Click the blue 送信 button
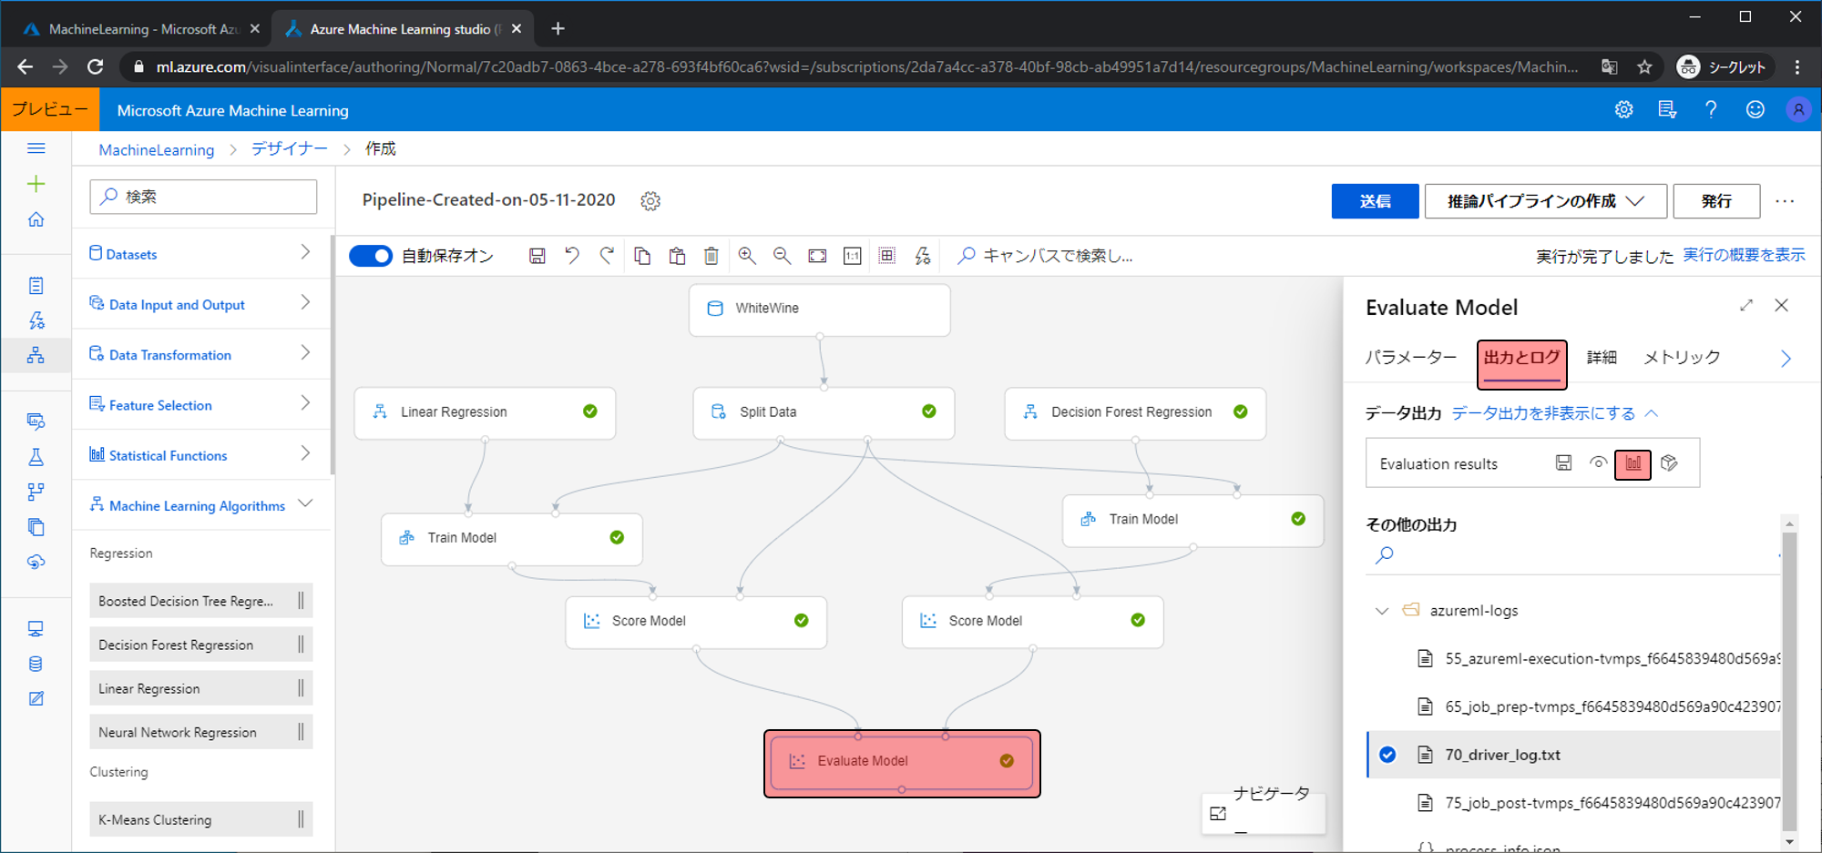 pyautogui.click(x=1374, y=201)
